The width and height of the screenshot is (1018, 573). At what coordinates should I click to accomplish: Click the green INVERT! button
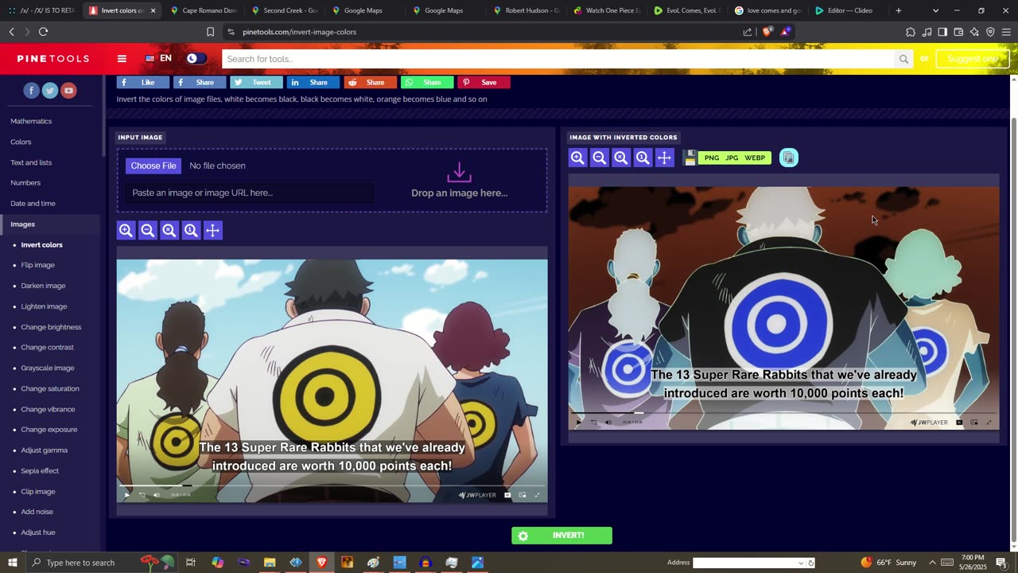pyautogui.click(x=561, y=536)
